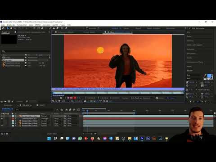Screen dimensions: 216x162
Task: Toggle hide shy layers icon in timeline
Action: [x=67, y=110]
